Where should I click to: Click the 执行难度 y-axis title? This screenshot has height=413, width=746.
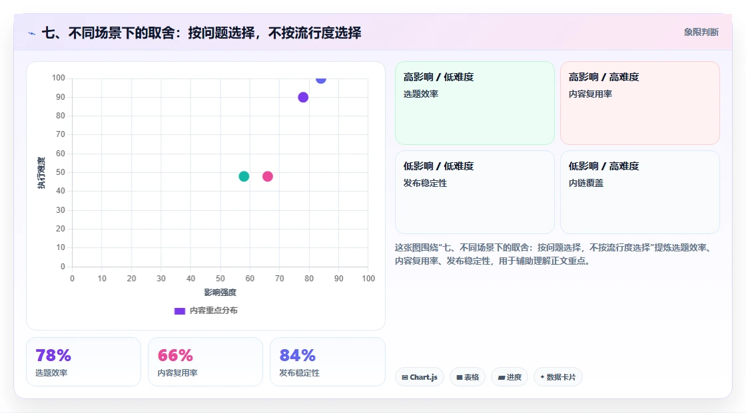[x=41, y=172]
